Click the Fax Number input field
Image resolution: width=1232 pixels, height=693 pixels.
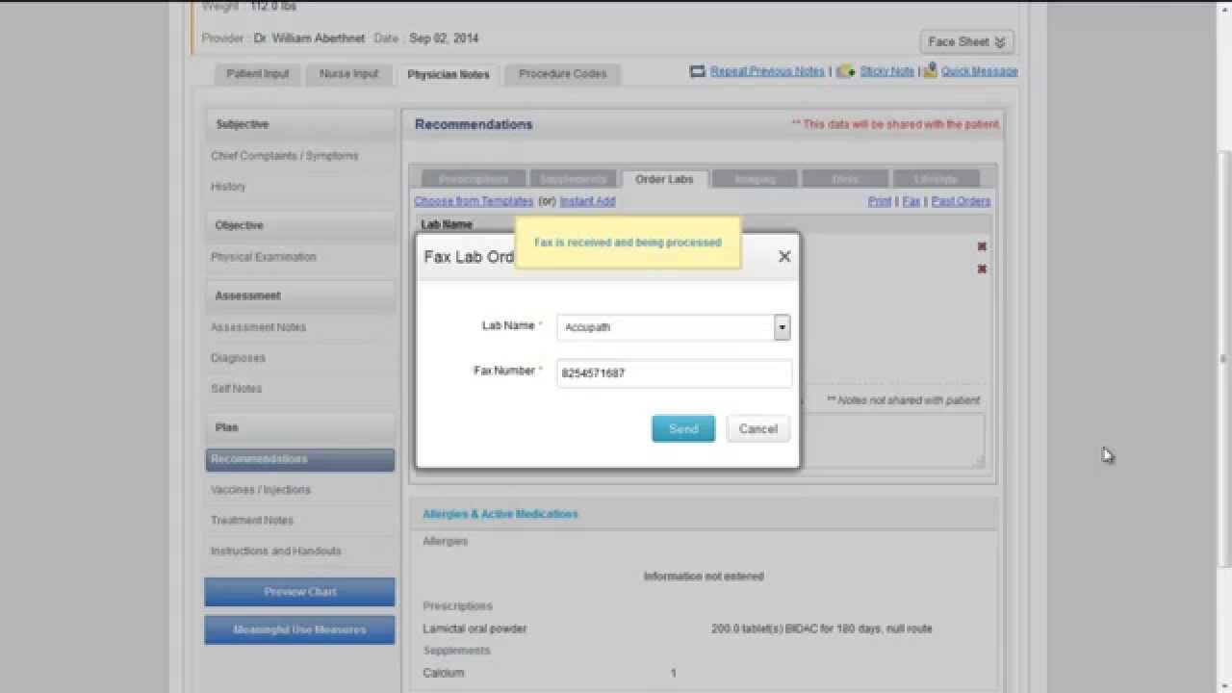tap(674, 373)
